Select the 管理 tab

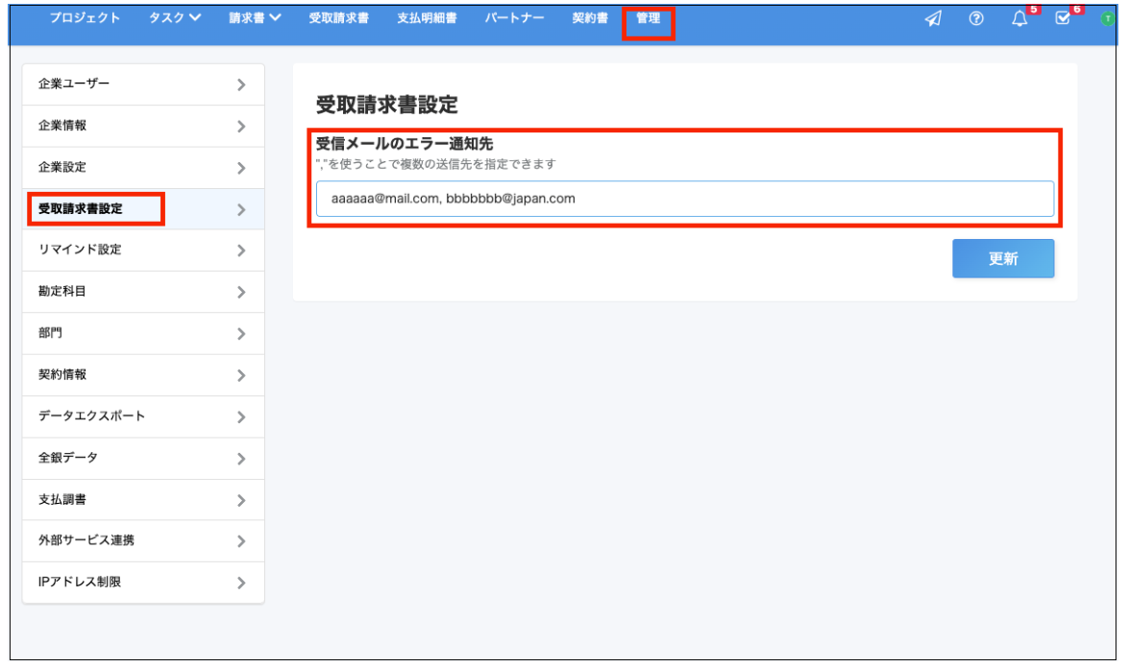pyautogui.click(x=649, y=18)
